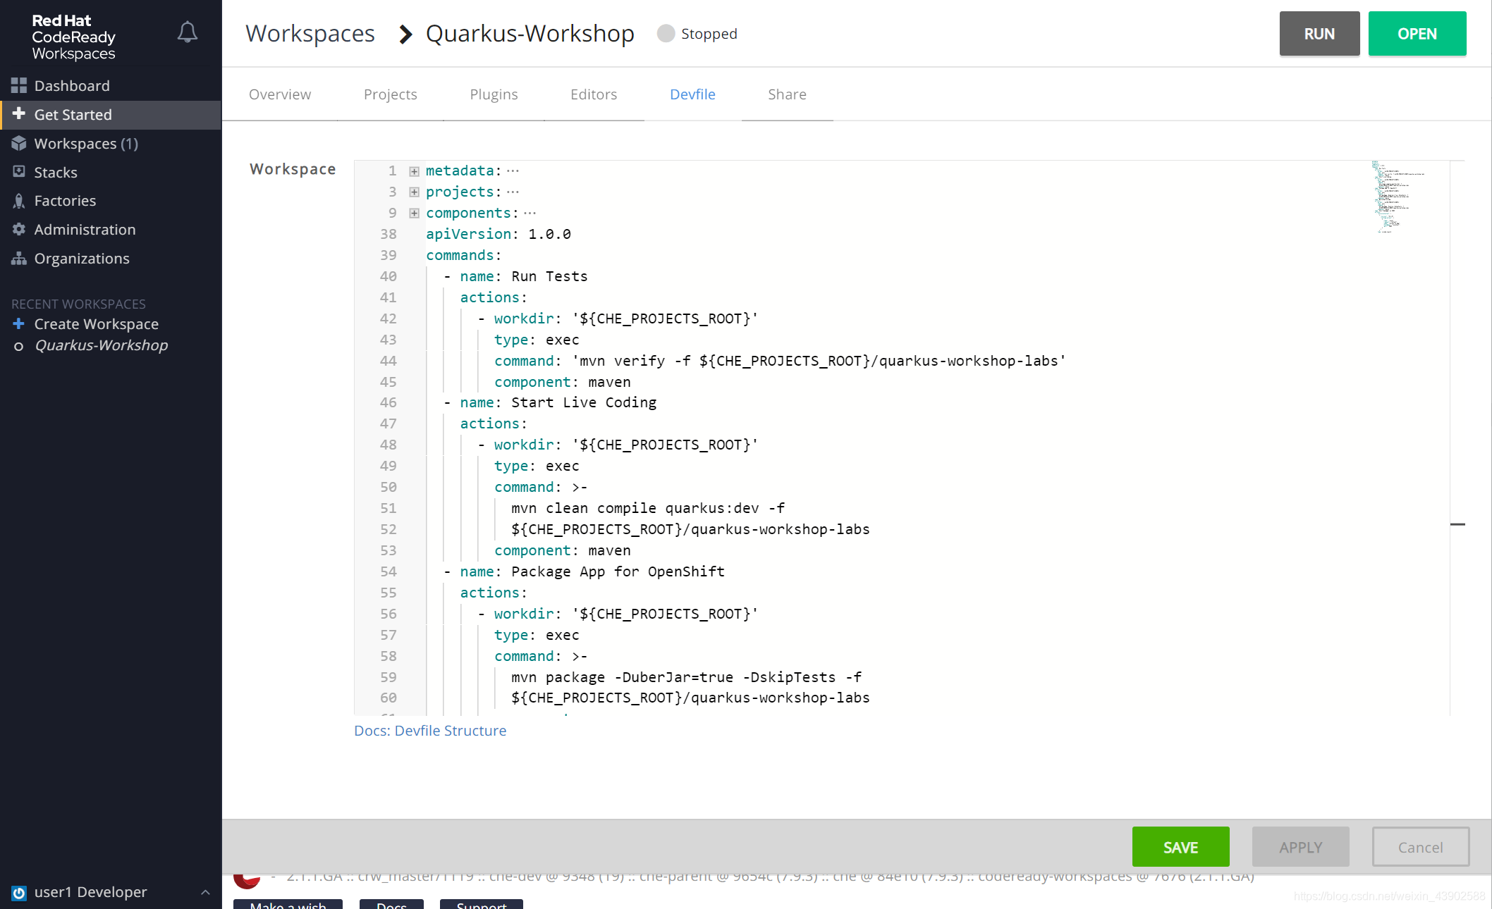Switch to the Projects tab

pos(390,94)
